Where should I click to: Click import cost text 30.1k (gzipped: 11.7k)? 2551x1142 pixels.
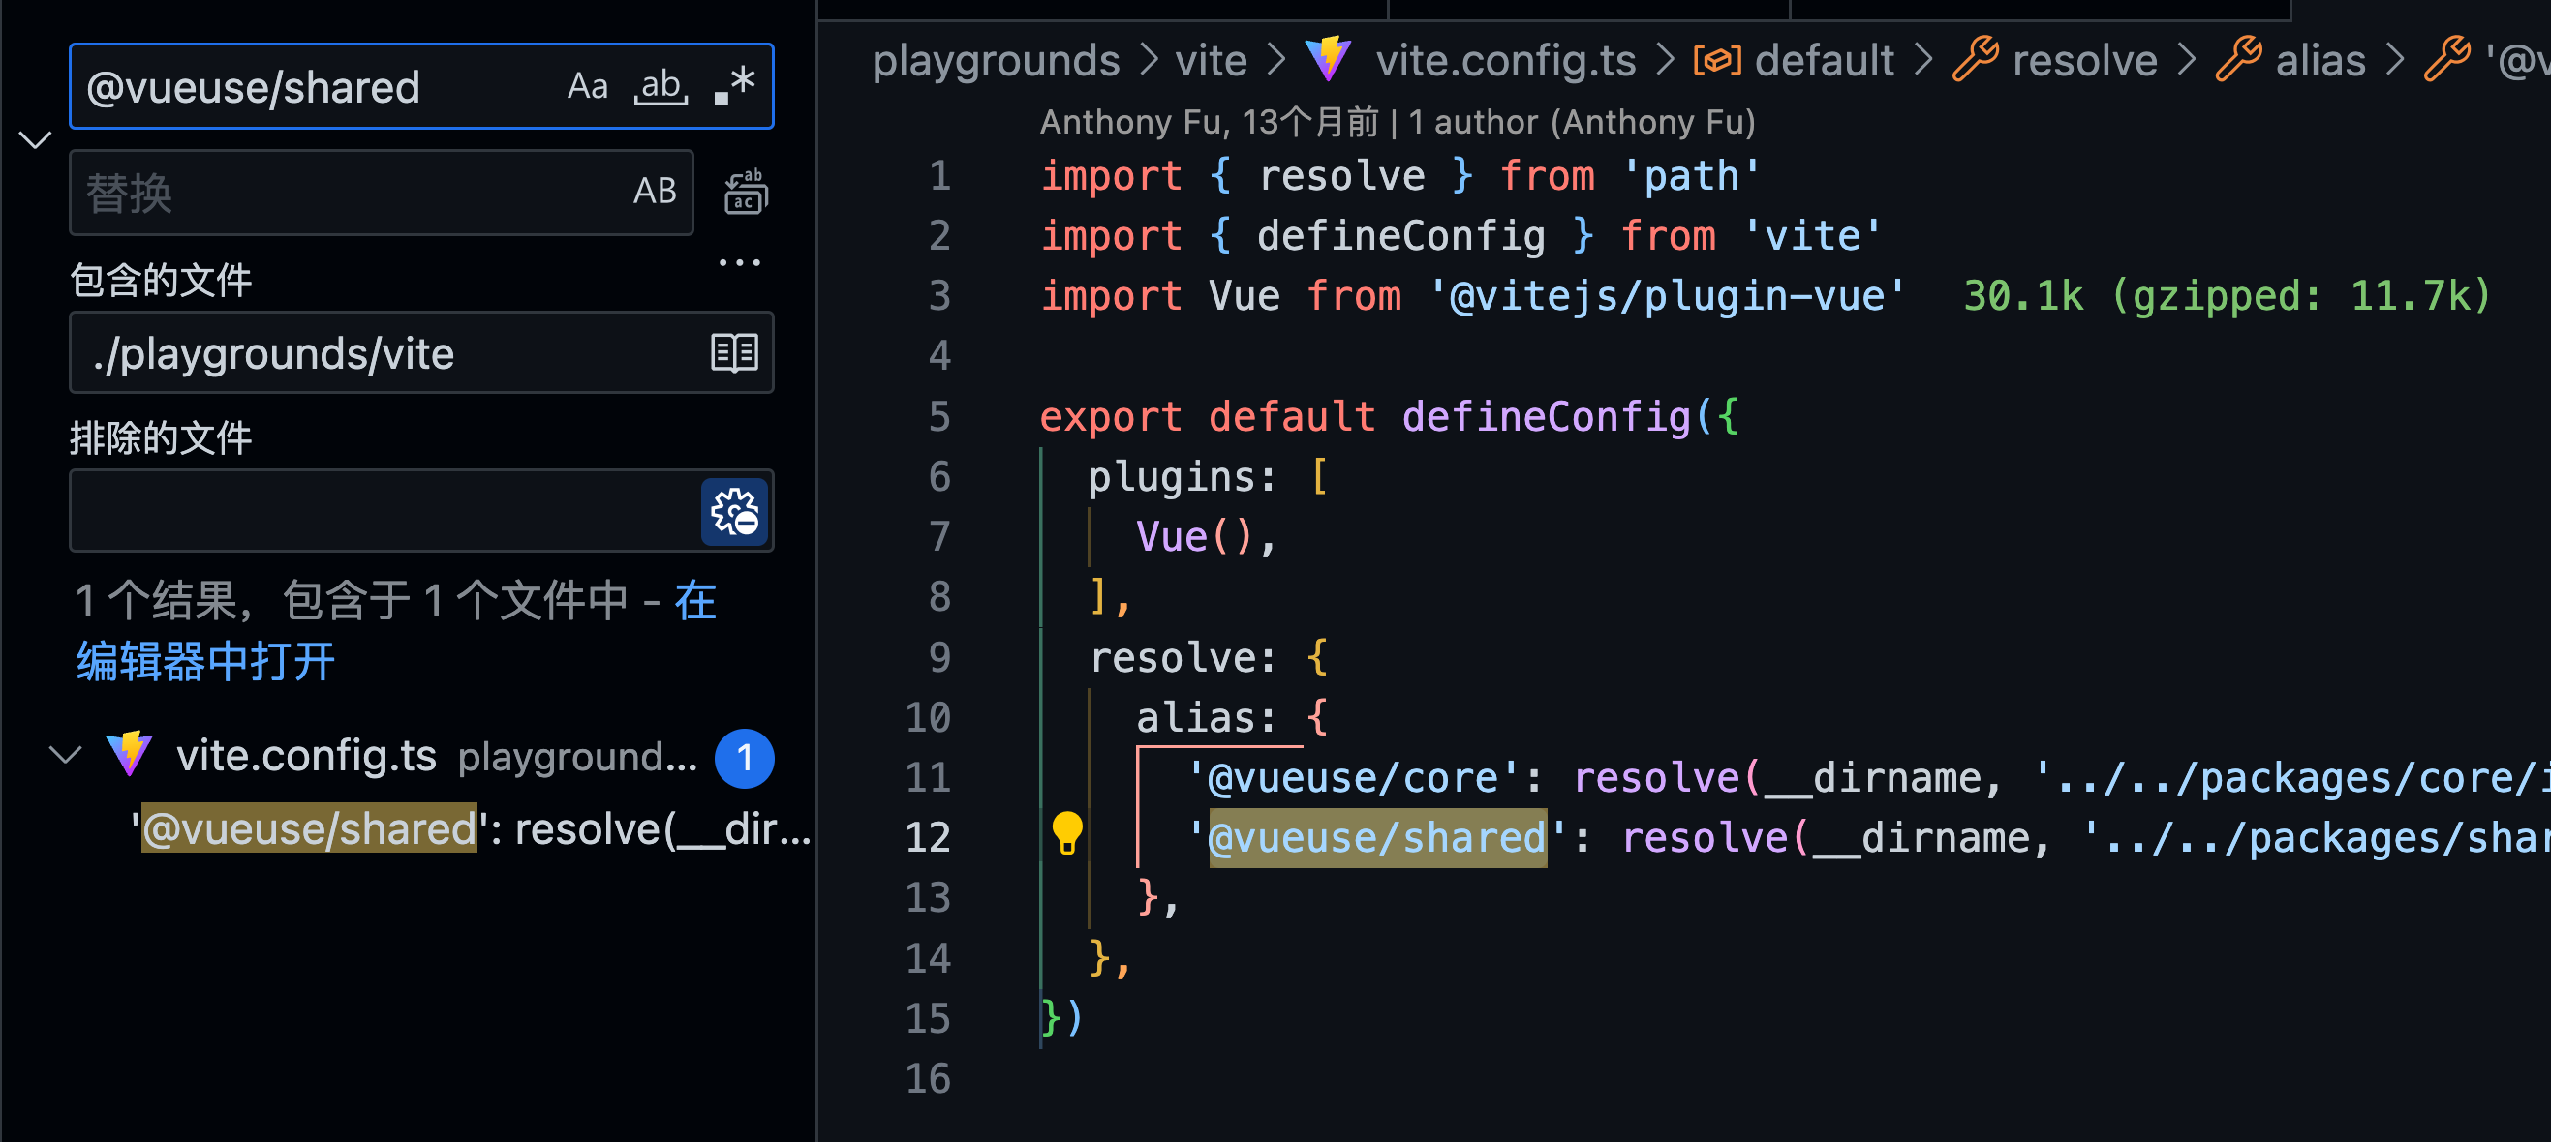tap(2228, 295)
